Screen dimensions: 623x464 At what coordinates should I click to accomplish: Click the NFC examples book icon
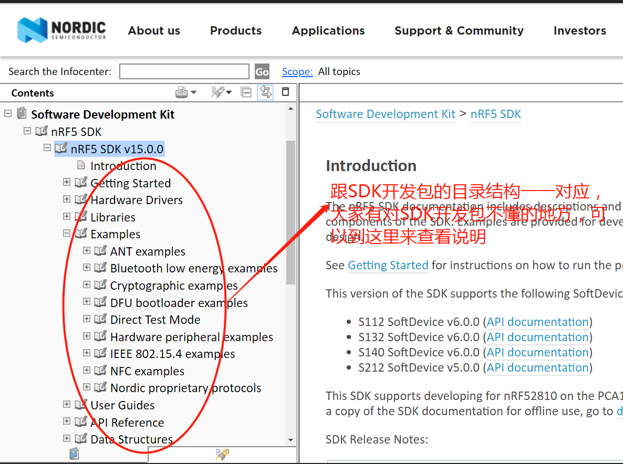100,370
